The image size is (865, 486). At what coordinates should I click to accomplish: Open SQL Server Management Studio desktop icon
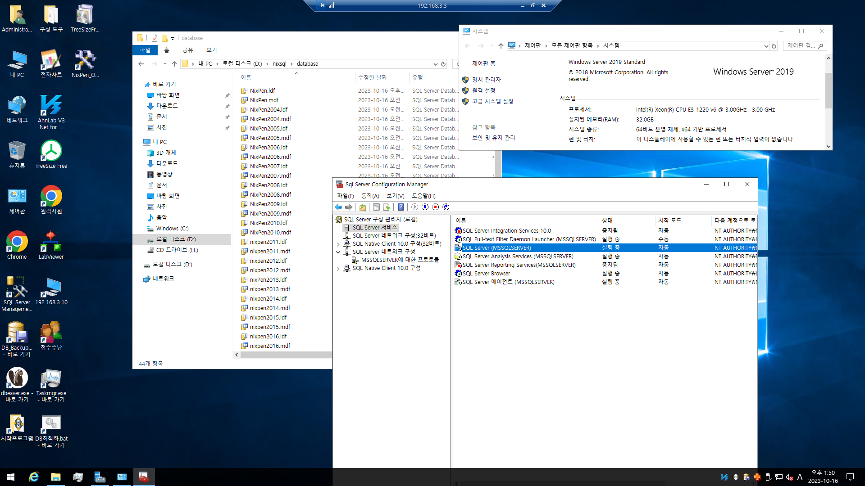(x=17, y=293)
